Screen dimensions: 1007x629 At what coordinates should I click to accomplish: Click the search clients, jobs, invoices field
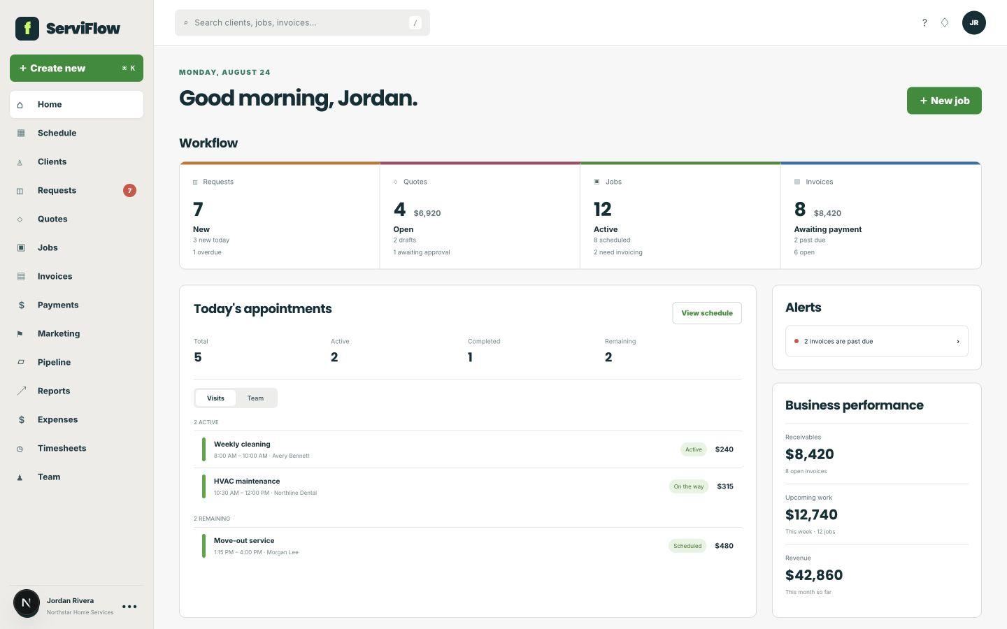coord(302,23)
